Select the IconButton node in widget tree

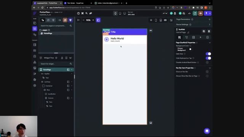52,94
